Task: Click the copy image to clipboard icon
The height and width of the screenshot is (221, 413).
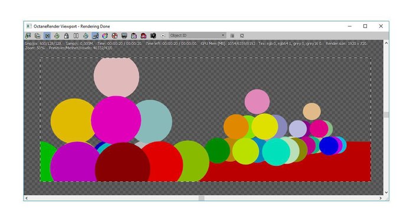Action: coord(37,35)
